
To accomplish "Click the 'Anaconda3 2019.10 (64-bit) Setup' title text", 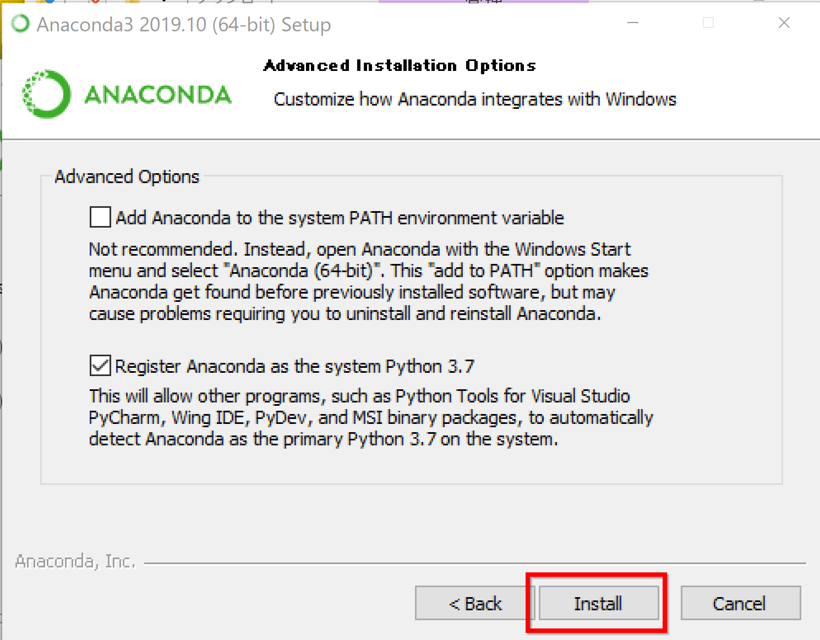I will tap(184, 25).
